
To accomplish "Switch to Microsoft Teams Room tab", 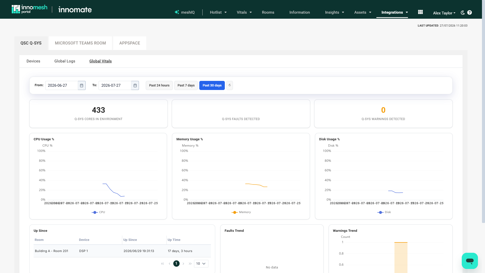I will (80, 43).
